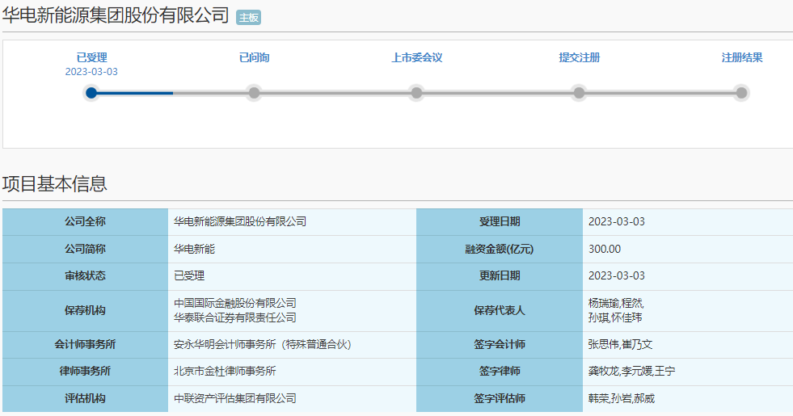Select representatives 孙琪,怀佳玮
Image resolution: width=793 pixels, height=416 pixels.
click(615, 318)
